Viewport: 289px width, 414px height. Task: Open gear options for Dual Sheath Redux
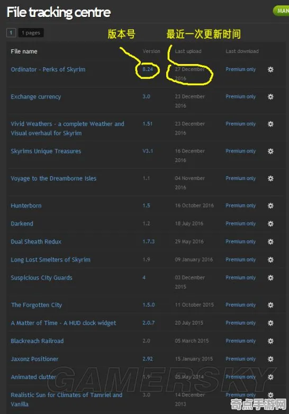coord(270,241)
